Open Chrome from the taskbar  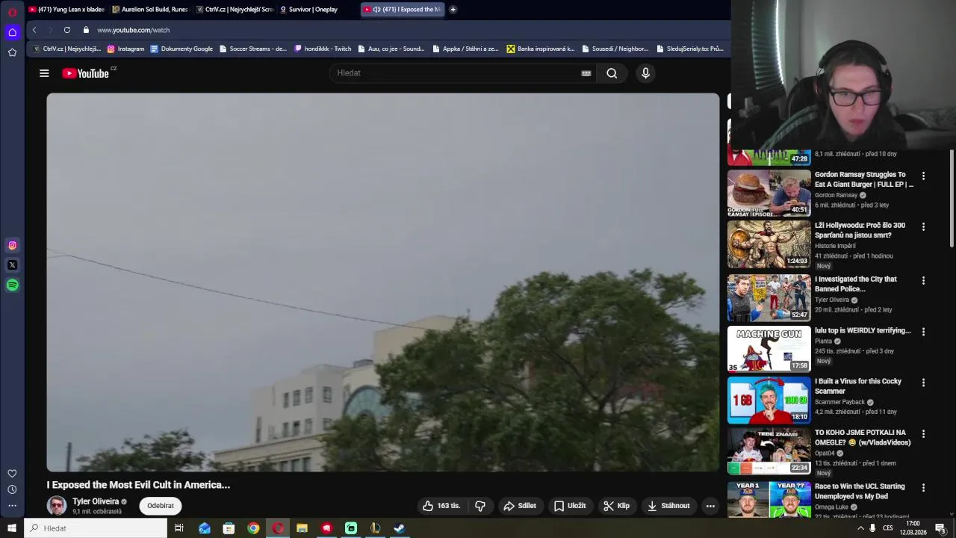(x=253, y=528)
